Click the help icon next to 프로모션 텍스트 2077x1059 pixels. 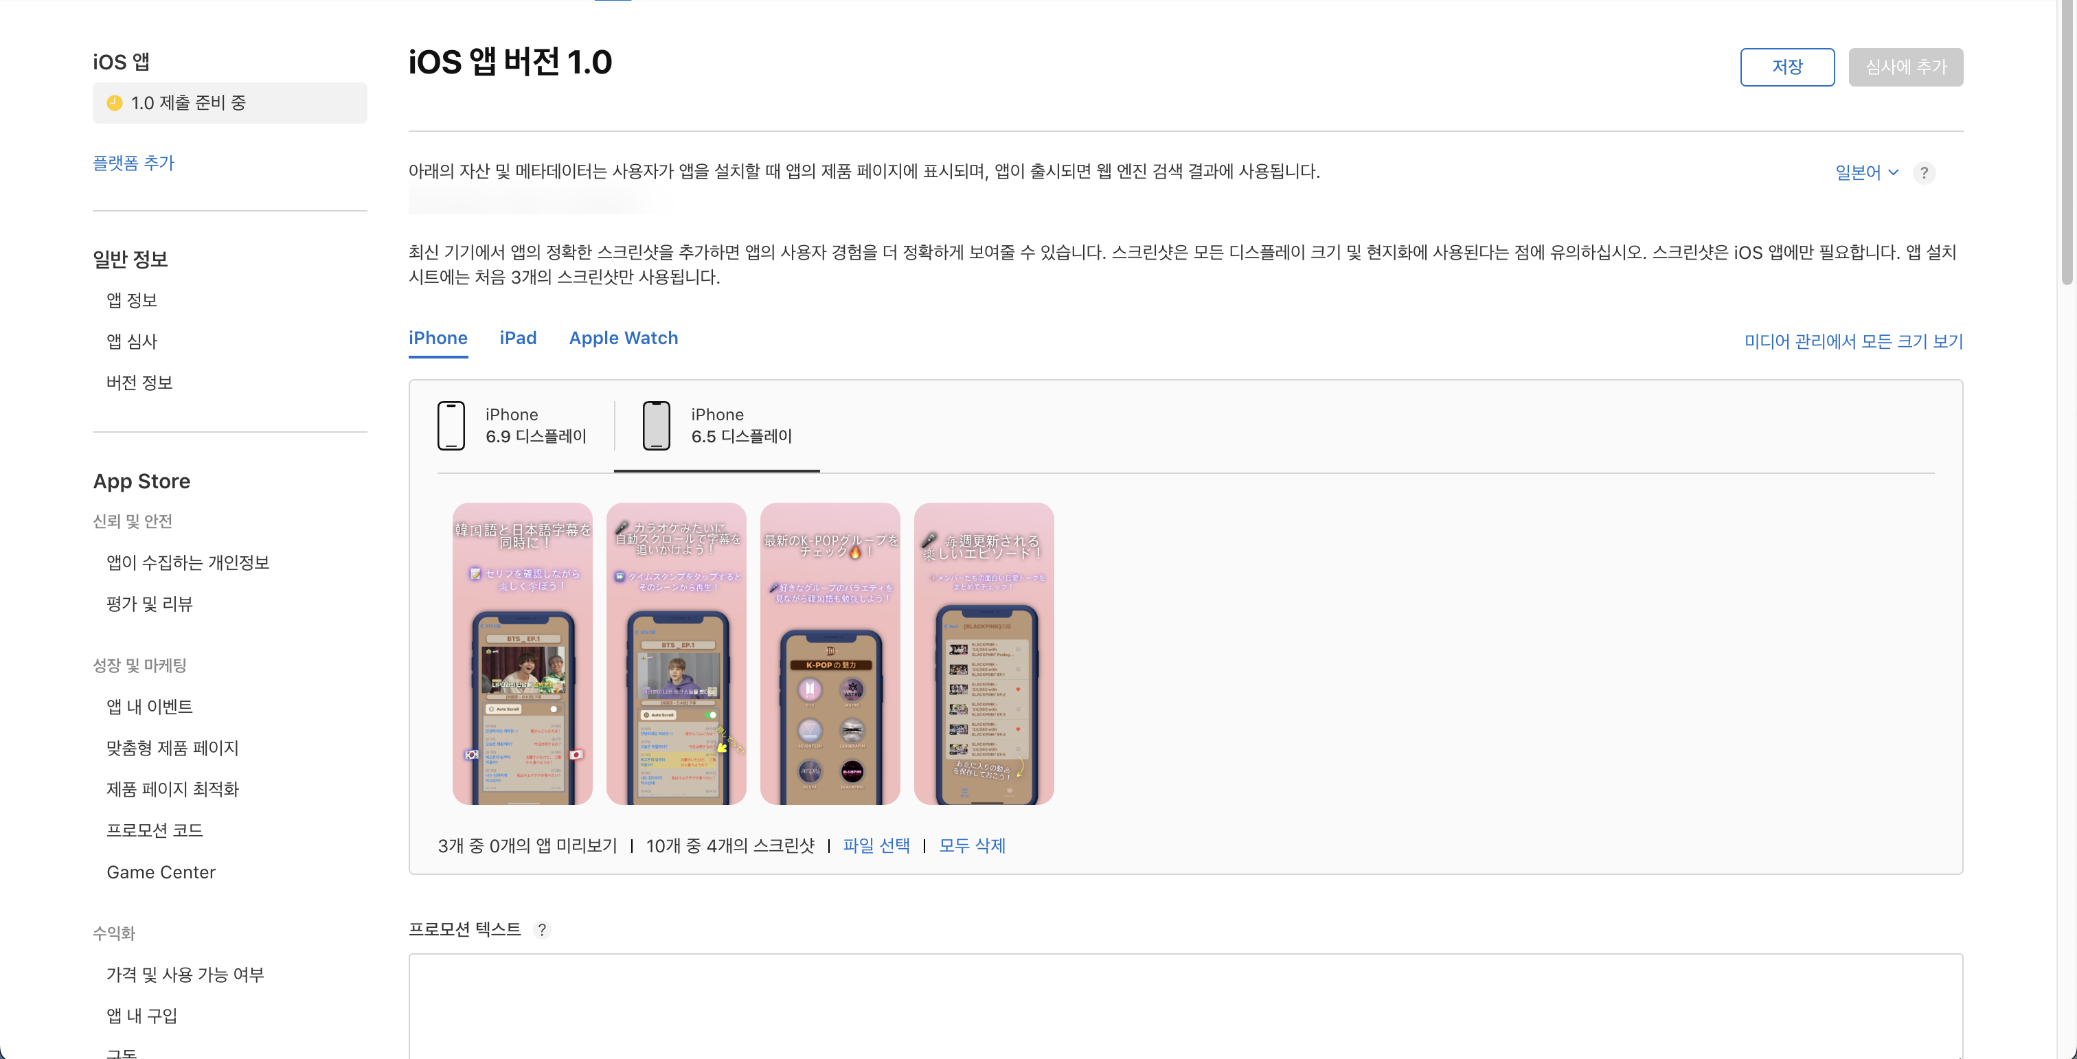542,929
